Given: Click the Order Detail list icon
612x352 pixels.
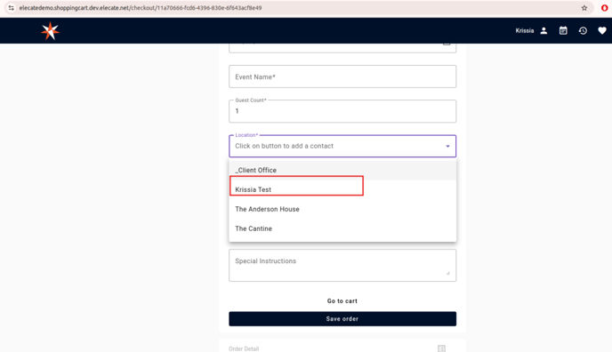Looking at the screenshot, I should click(441, 348).
